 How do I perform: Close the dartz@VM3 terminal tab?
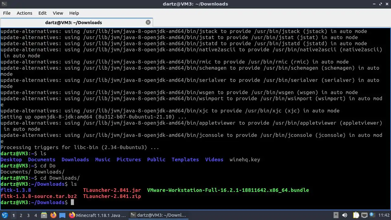148,22
